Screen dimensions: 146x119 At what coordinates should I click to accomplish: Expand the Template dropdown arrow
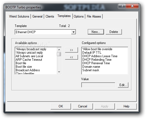73,32
